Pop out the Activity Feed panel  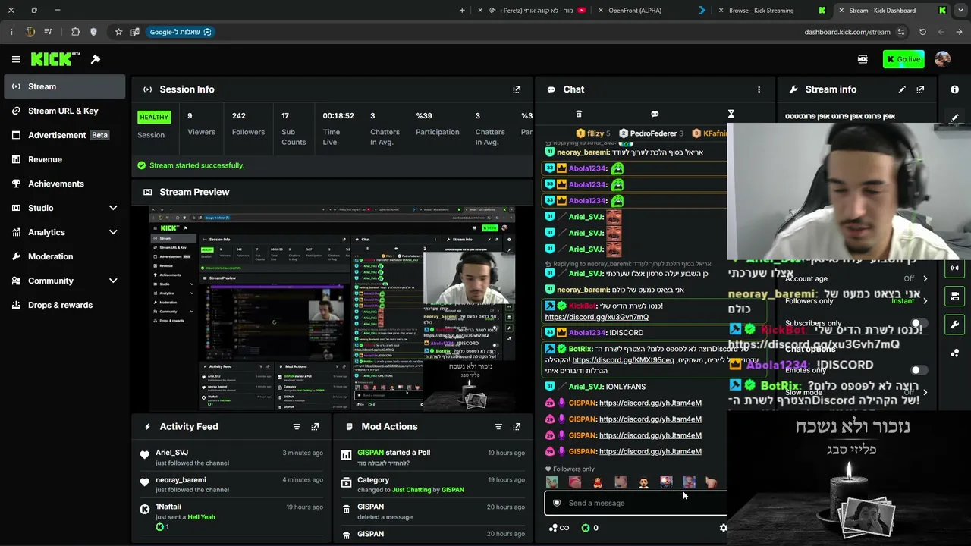coord(315,427)
